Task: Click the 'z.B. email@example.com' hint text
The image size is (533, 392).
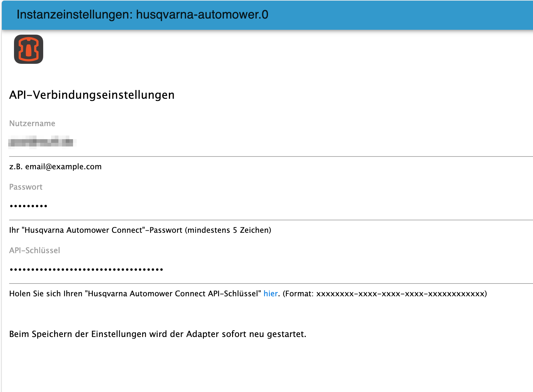Action: pyautogui.click(x=55, y=167)
